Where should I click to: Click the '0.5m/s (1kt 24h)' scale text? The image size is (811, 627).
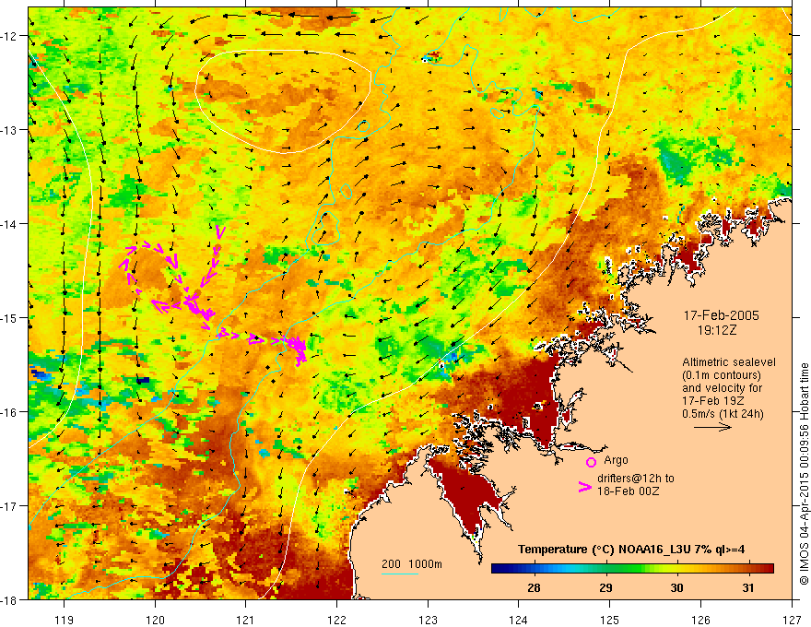[723, 414]
